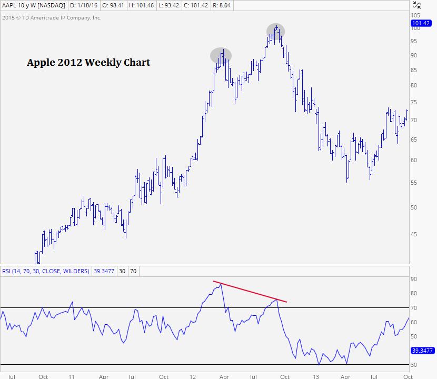Click the RSI oversold level 30 box
Screen dimensions: 437x379
click(x=122, y=271)
